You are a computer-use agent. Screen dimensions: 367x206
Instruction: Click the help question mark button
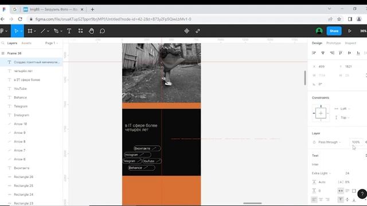(x=362, y=193)
